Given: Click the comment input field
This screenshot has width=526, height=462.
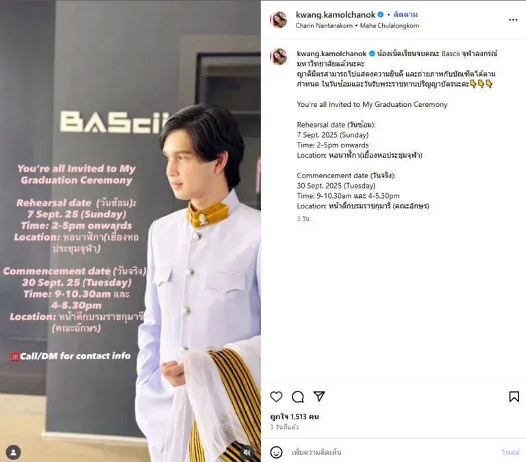Looking at the screenshot, I should click(x=392, y=452).
